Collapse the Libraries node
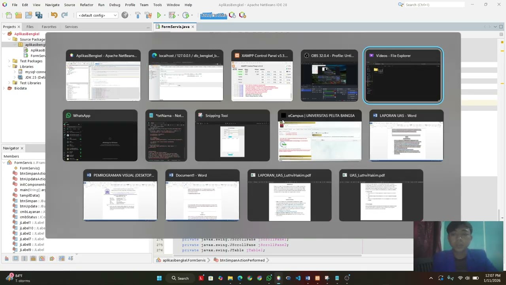 pyautogui.click(x=9, y=66)
